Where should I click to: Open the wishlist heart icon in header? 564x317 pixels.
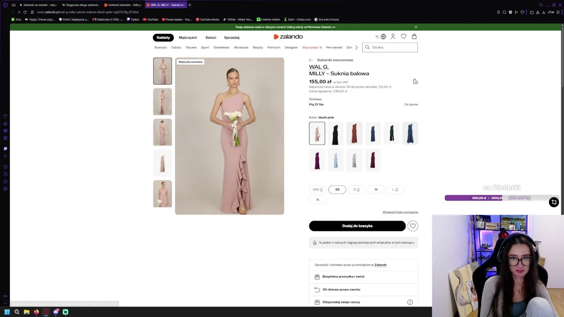pyautogui.click(x=404, y=37)
